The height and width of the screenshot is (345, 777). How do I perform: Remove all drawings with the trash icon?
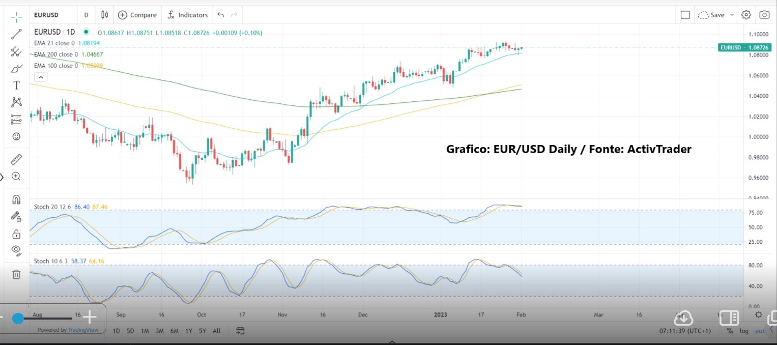click(16, 274)
